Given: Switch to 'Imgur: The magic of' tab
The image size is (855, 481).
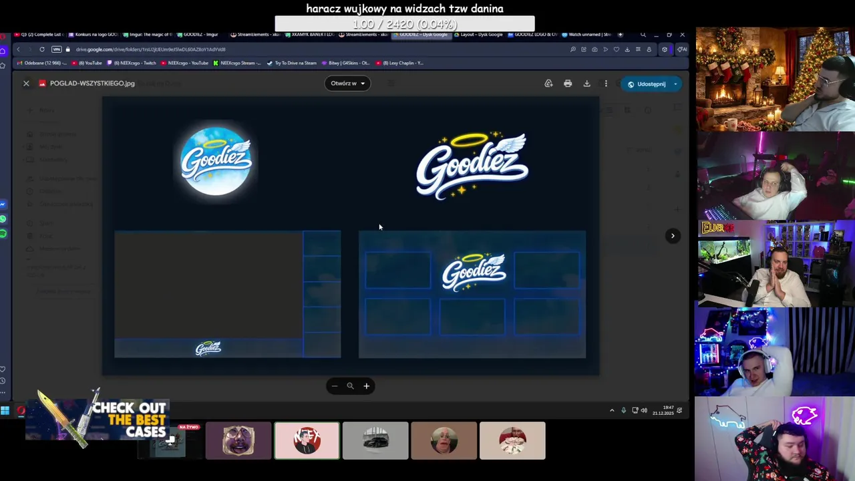Looking at the screenshot, I should click(x=148, y=34).
